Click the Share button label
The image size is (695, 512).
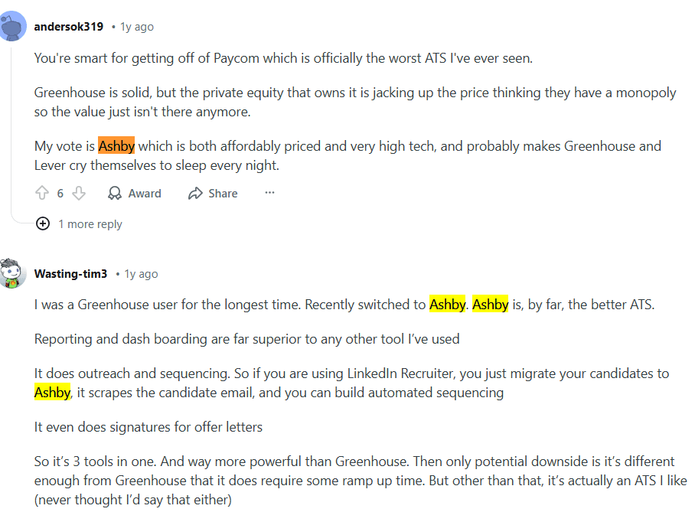[223, 194]
